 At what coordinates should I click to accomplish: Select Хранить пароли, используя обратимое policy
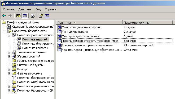tap(92, 50)
